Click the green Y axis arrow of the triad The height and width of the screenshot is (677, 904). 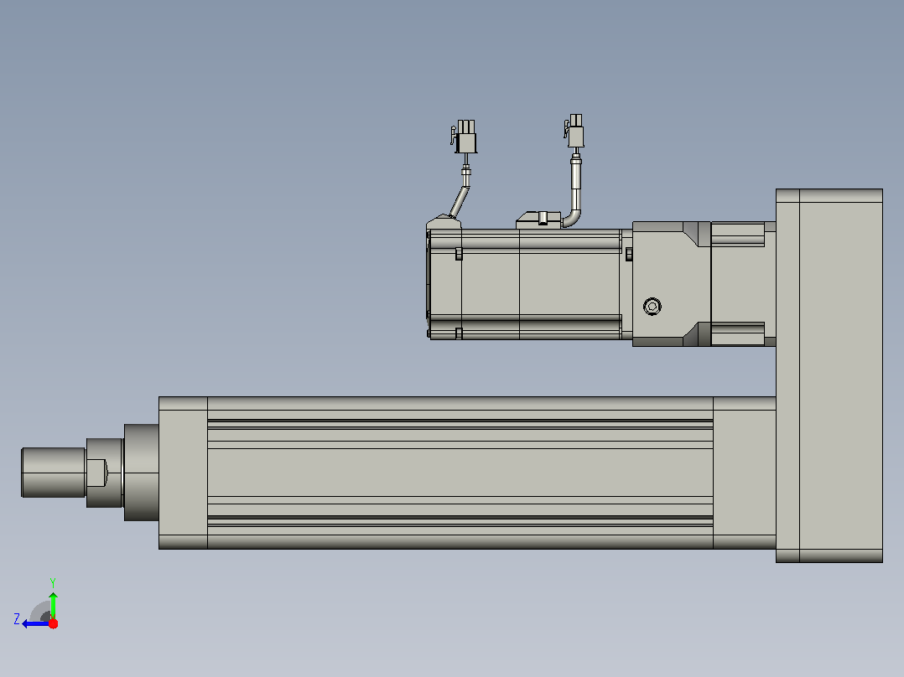pos(53,605)
